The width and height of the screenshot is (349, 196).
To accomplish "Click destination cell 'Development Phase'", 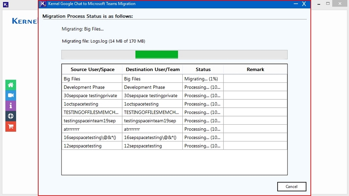I will pos(152,87).
